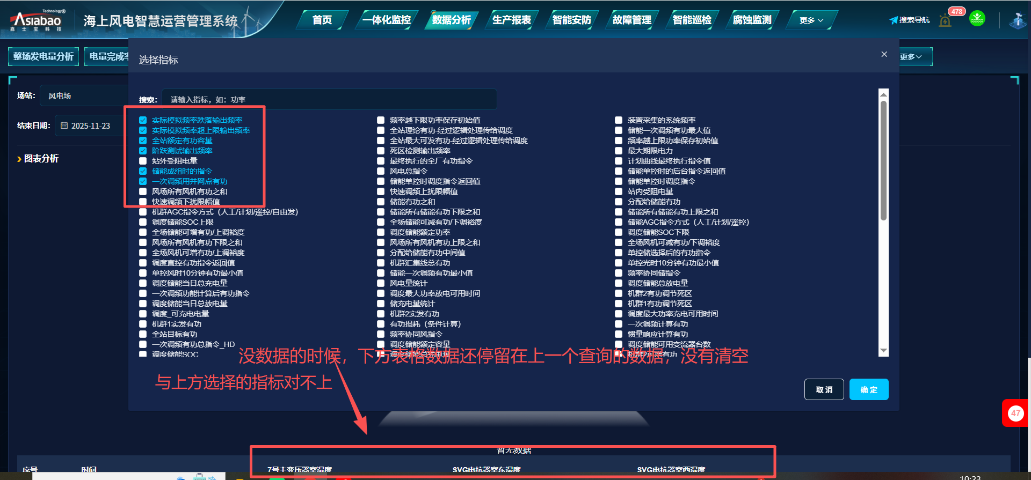Switch to the 整场发电量分析 tab

pyautogui.click(x=43, y=56)
